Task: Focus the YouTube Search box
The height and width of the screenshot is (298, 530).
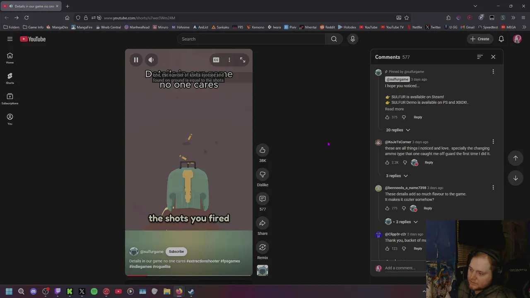Action: tap(252, 39)
